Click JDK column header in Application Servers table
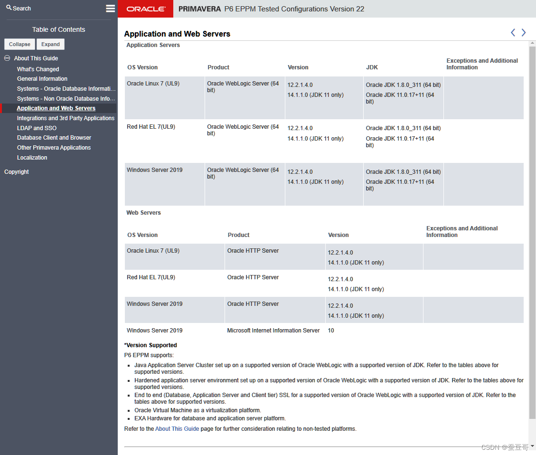The width and height of the screenshot is (536, 455). pos(372,67)
